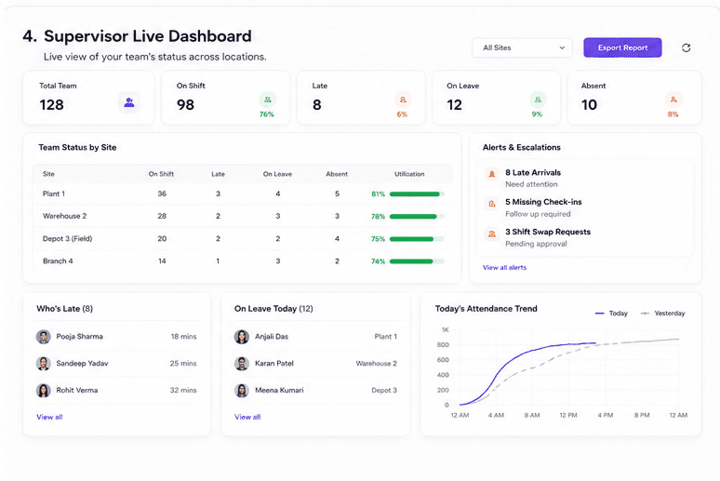Click Pooja Sharma's avatar

[43, 337]
